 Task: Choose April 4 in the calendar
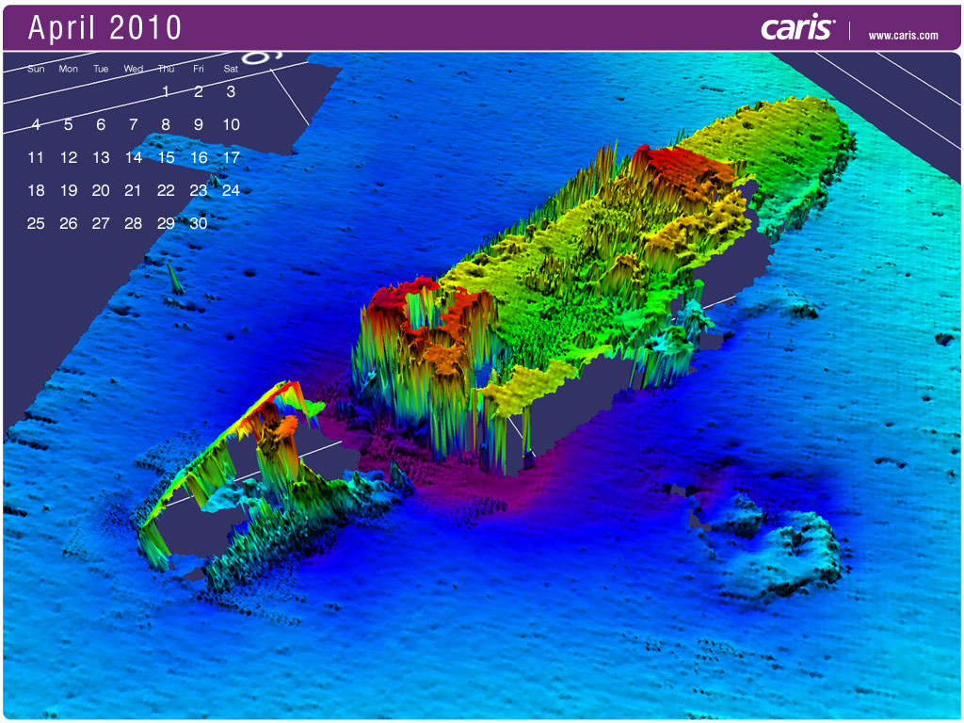pyautogui.click(x=36, y=125)
